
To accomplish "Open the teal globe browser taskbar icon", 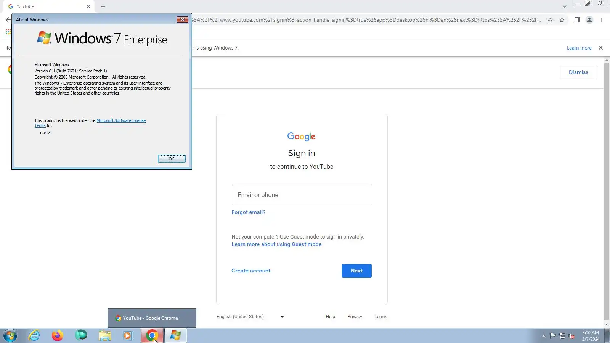I will tap(81, 336).
